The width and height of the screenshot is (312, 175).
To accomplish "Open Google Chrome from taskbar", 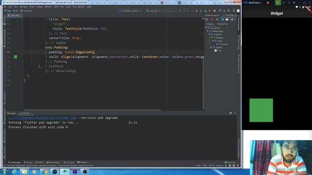I will click(x=44, y=172).
